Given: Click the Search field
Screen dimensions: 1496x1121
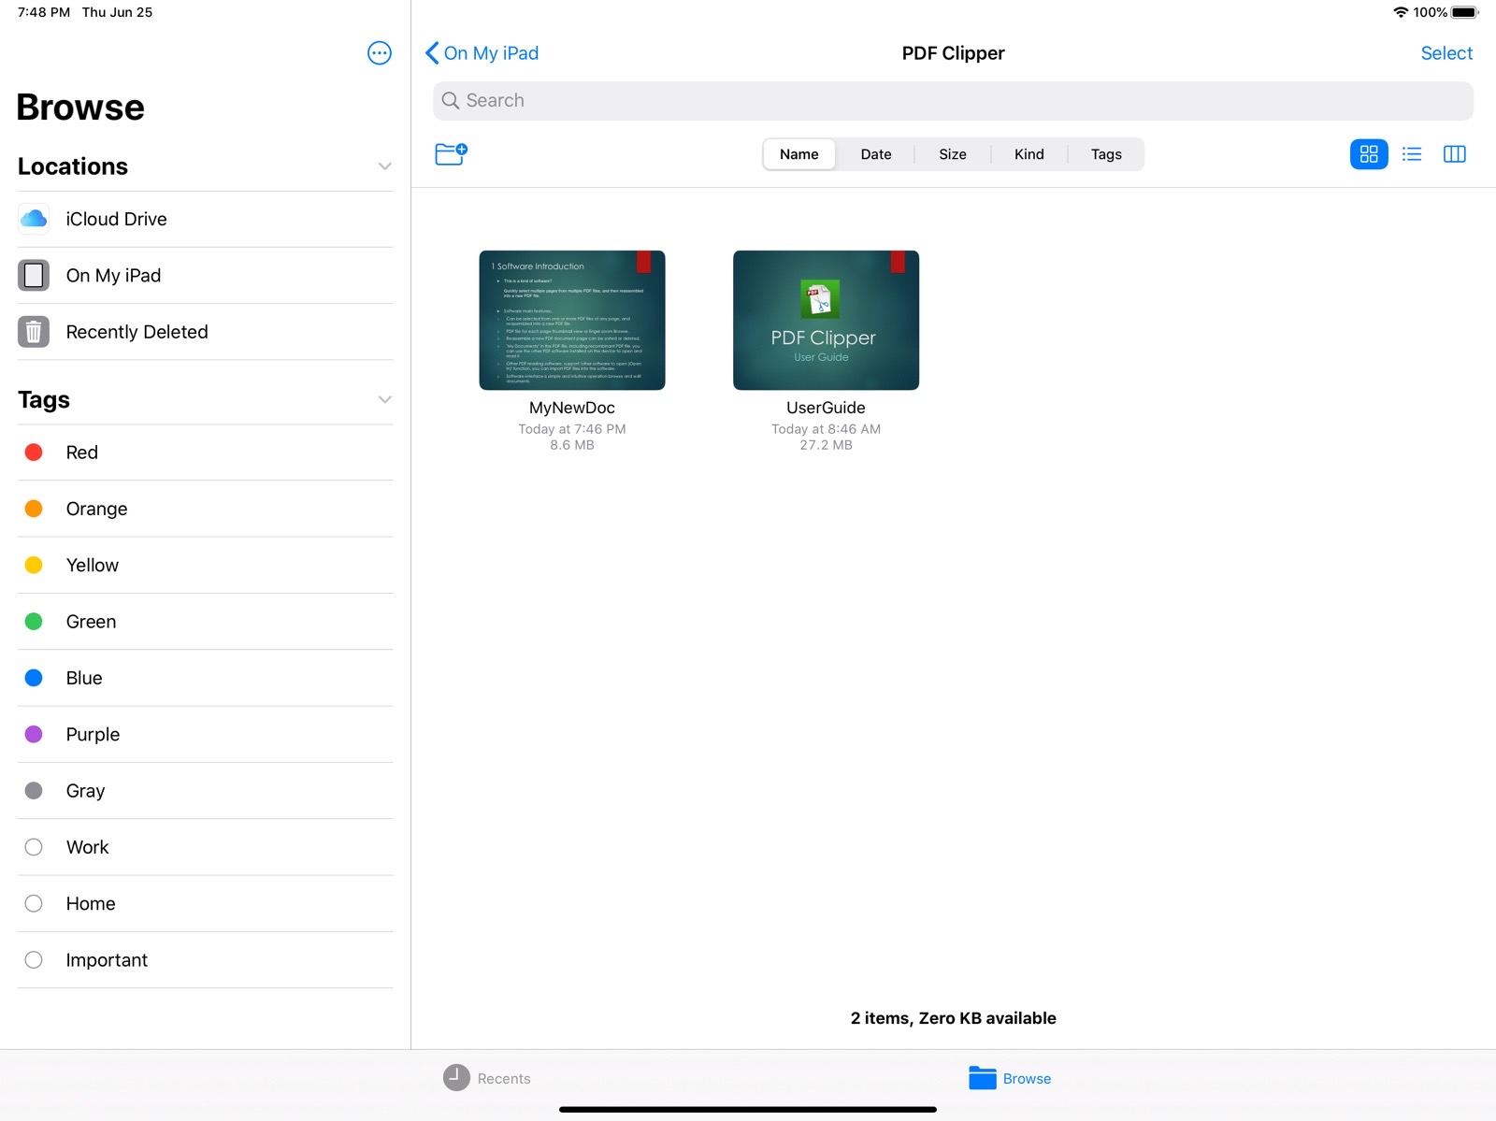Looking at the screenshot, I should (x=953, y=101).
